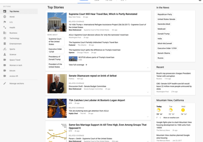This screenshot has height=142, width=203.
Task: Click the Mitch McConnell topic chip
Action: pyautogui.click(x=165, y=43)
